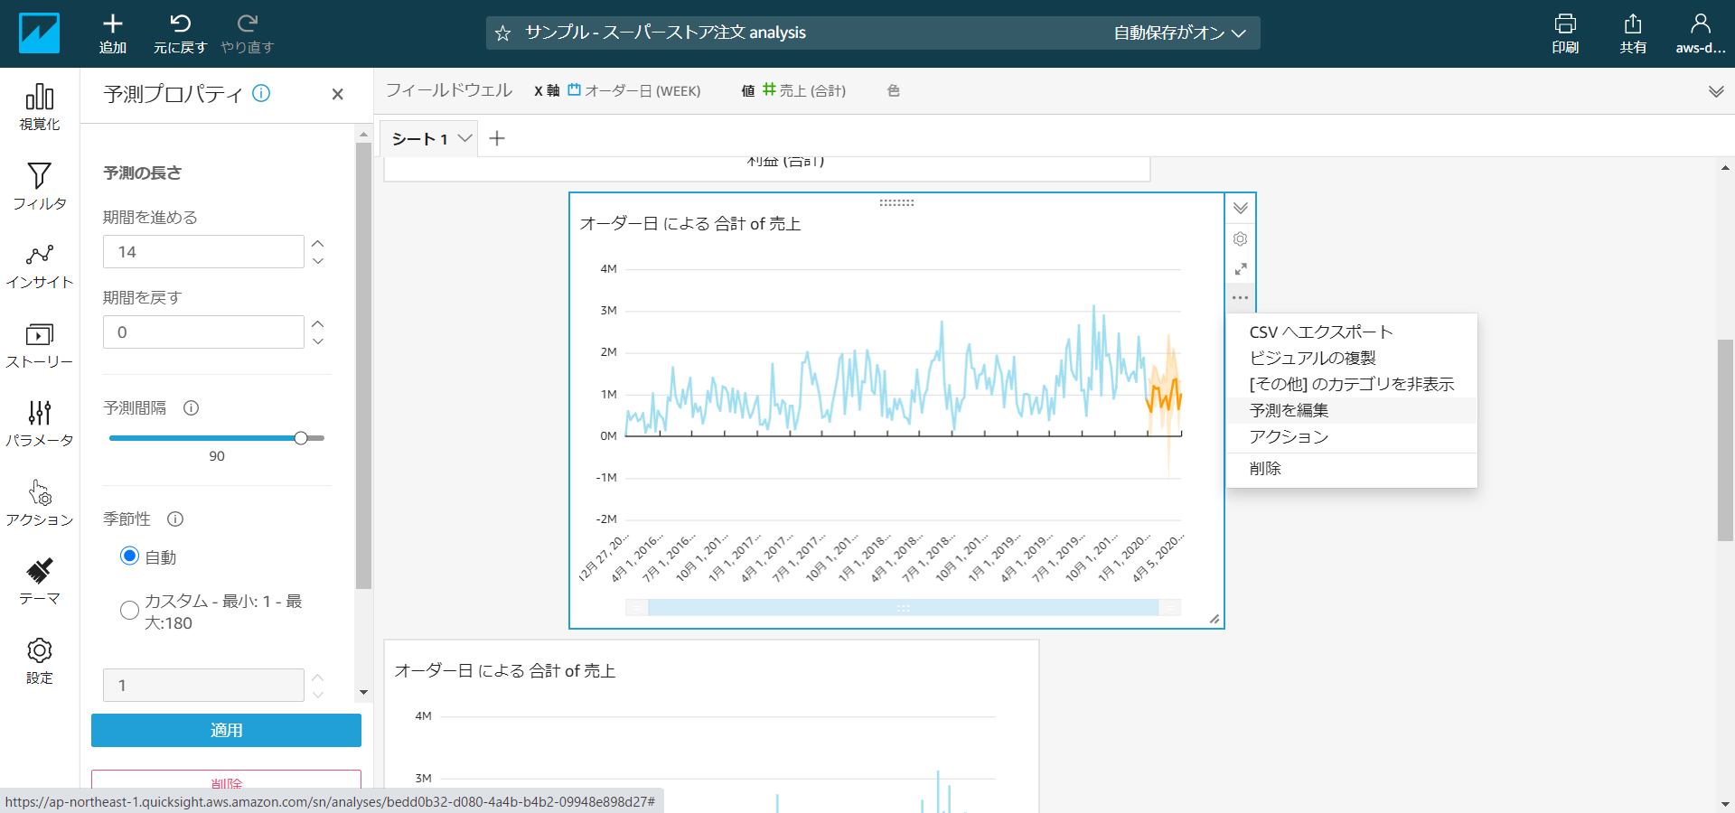
Task: Click the analysis name サンプル - スーパーストア注文 analysis
Action: (x=666, y=33)
